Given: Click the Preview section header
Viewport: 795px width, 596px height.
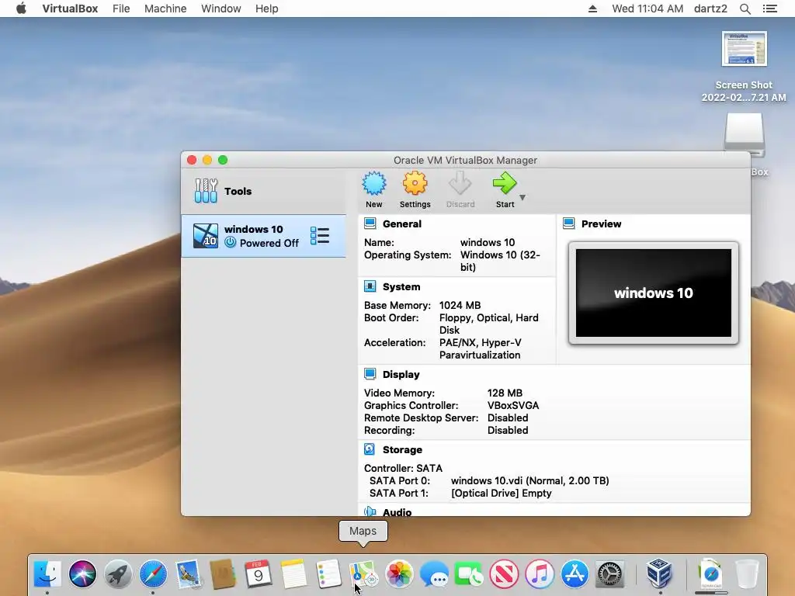Looking at the screenshot, I should 601,224.
